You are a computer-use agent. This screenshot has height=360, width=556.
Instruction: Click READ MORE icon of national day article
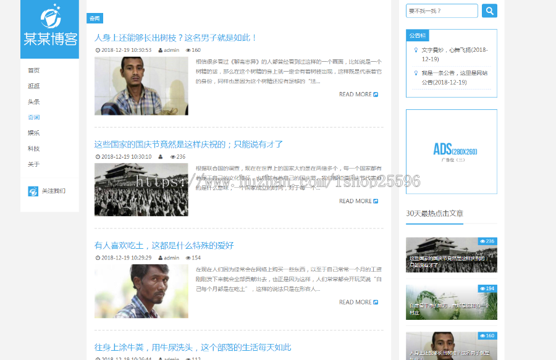click(376, 201)
